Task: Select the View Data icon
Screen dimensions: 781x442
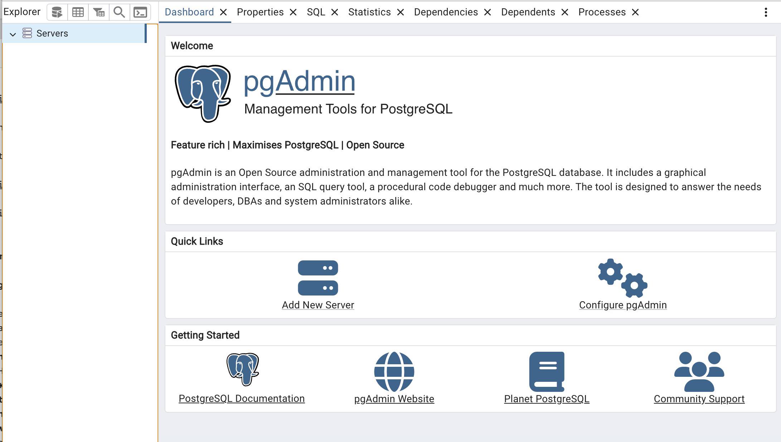Action: coord(78,11)
